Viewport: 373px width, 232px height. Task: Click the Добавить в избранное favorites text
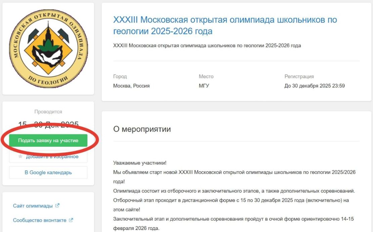pos(52,157)
